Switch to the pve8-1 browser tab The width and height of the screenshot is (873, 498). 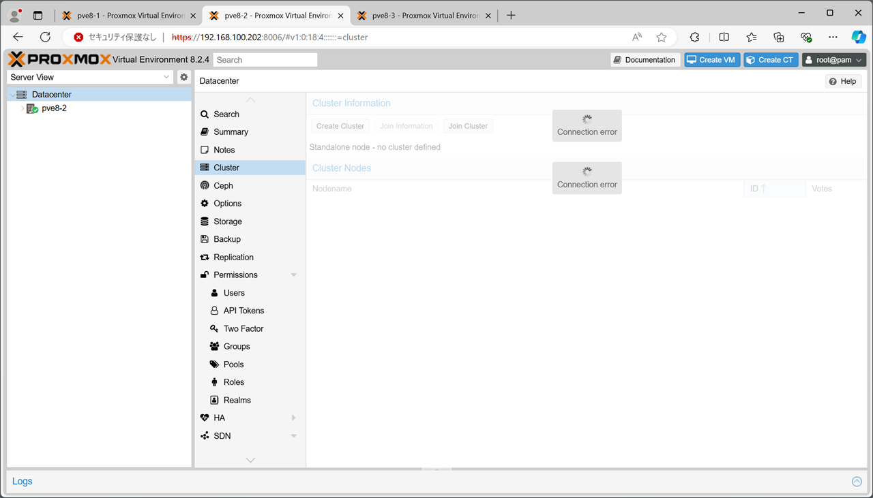click(x=126, y=15)
